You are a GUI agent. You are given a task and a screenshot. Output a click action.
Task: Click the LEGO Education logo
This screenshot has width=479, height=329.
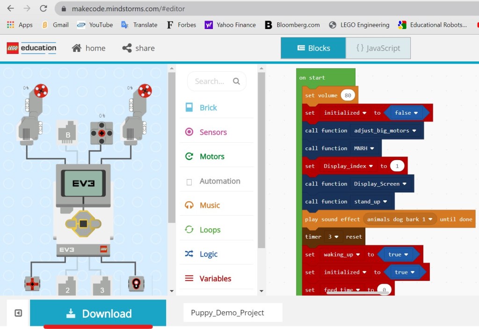(x=31, y=48)
